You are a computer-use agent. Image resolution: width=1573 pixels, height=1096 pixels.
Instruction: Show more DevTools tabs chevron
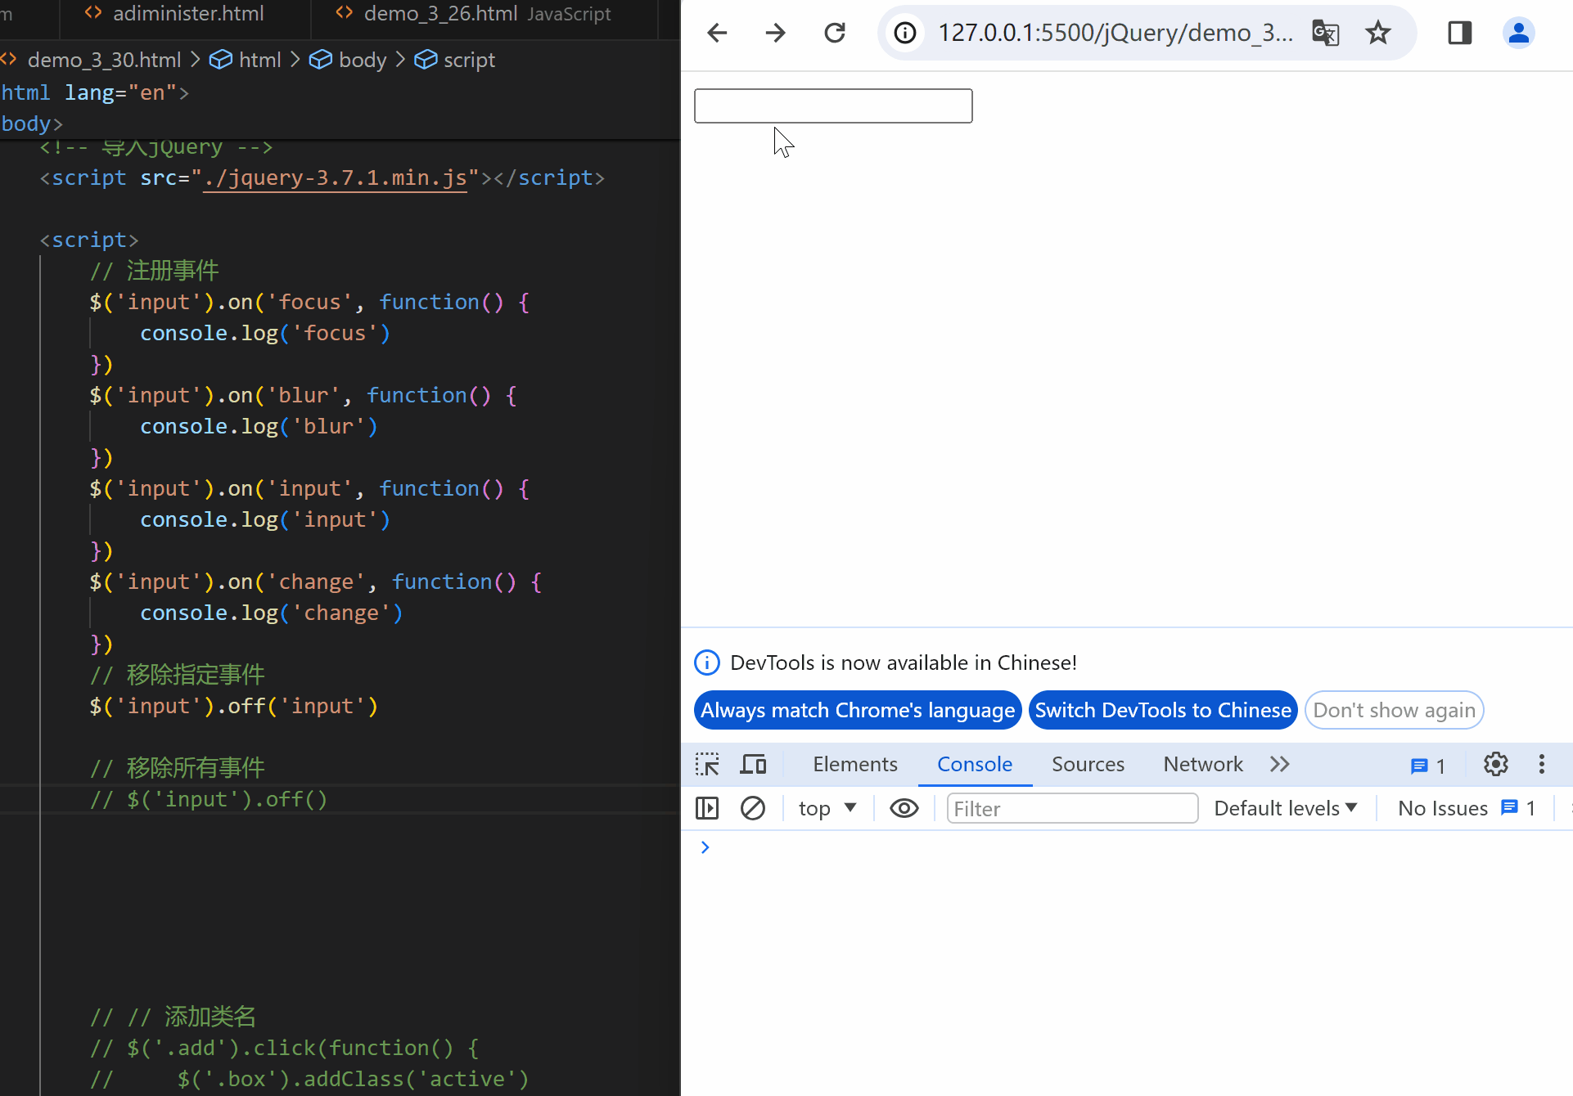coord(1279,764)
